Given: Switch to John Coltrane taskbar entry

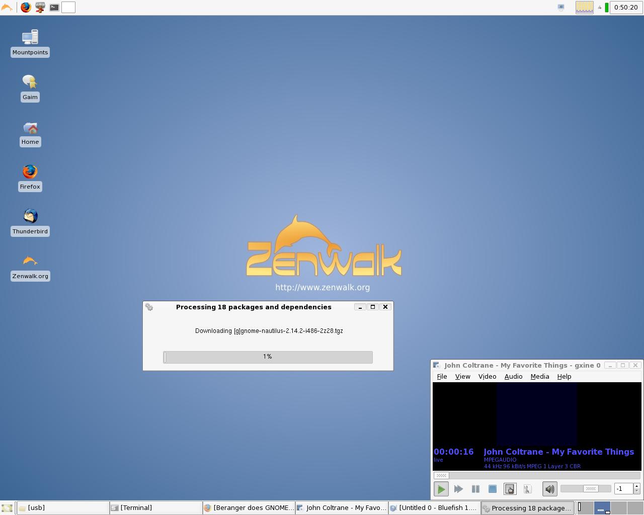Looking at the screenshot, I should pyautogui.click(x=342, y=508).
